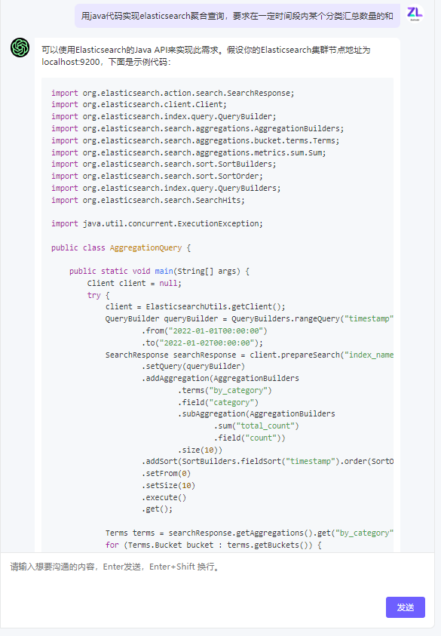The image size is (441, 636).
Task: Click the ZL user avatar icon
Action: 415,14
